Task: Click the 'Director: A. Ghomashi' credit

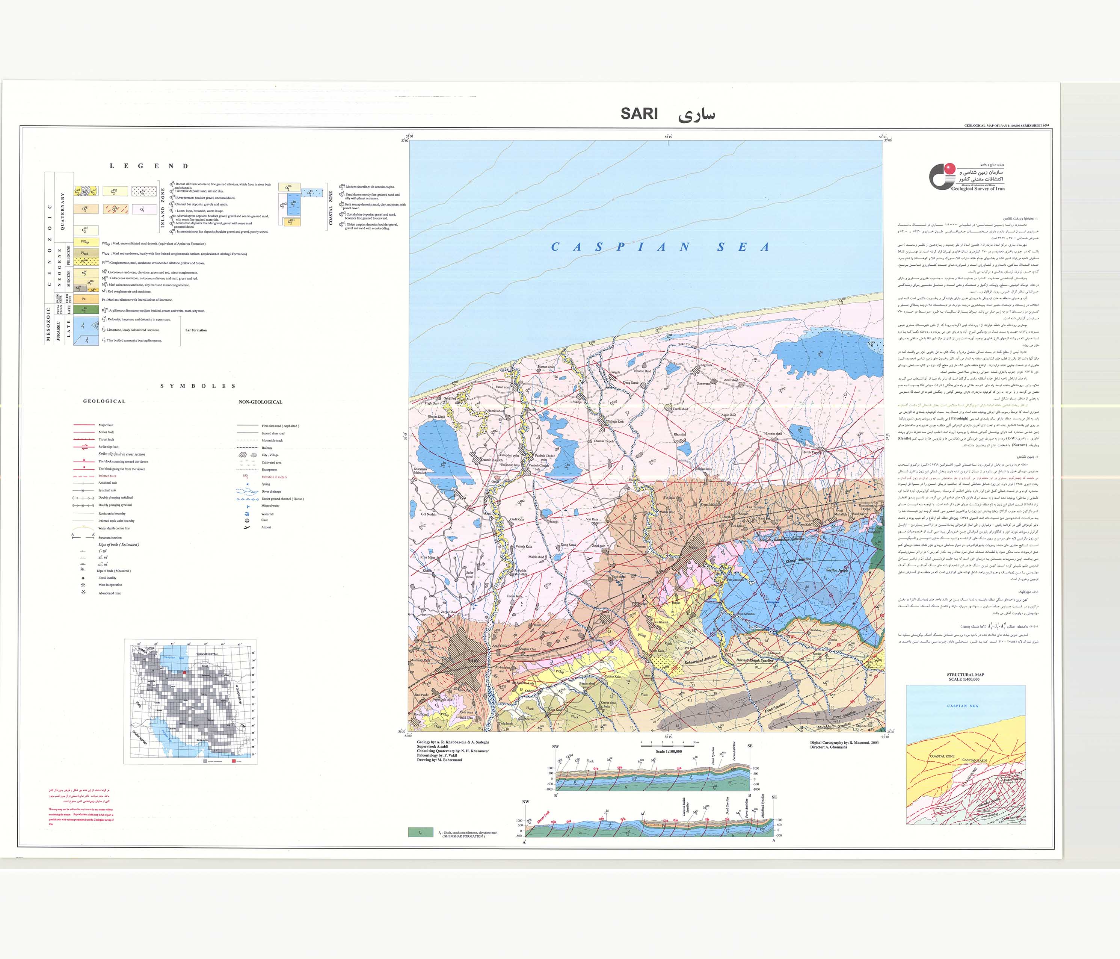Action: [x=829, y=747]
